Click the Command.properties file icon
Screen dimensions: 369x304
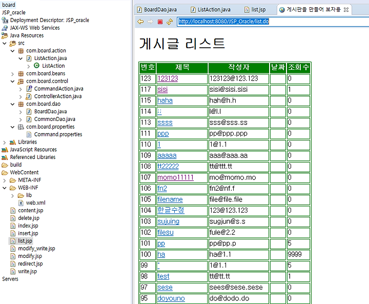(29, 134)
